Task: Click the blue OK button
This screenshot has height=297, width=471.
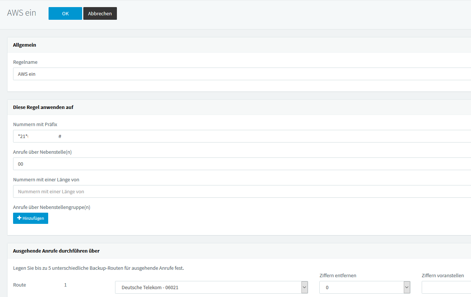Action: click(x=65, y=13)
